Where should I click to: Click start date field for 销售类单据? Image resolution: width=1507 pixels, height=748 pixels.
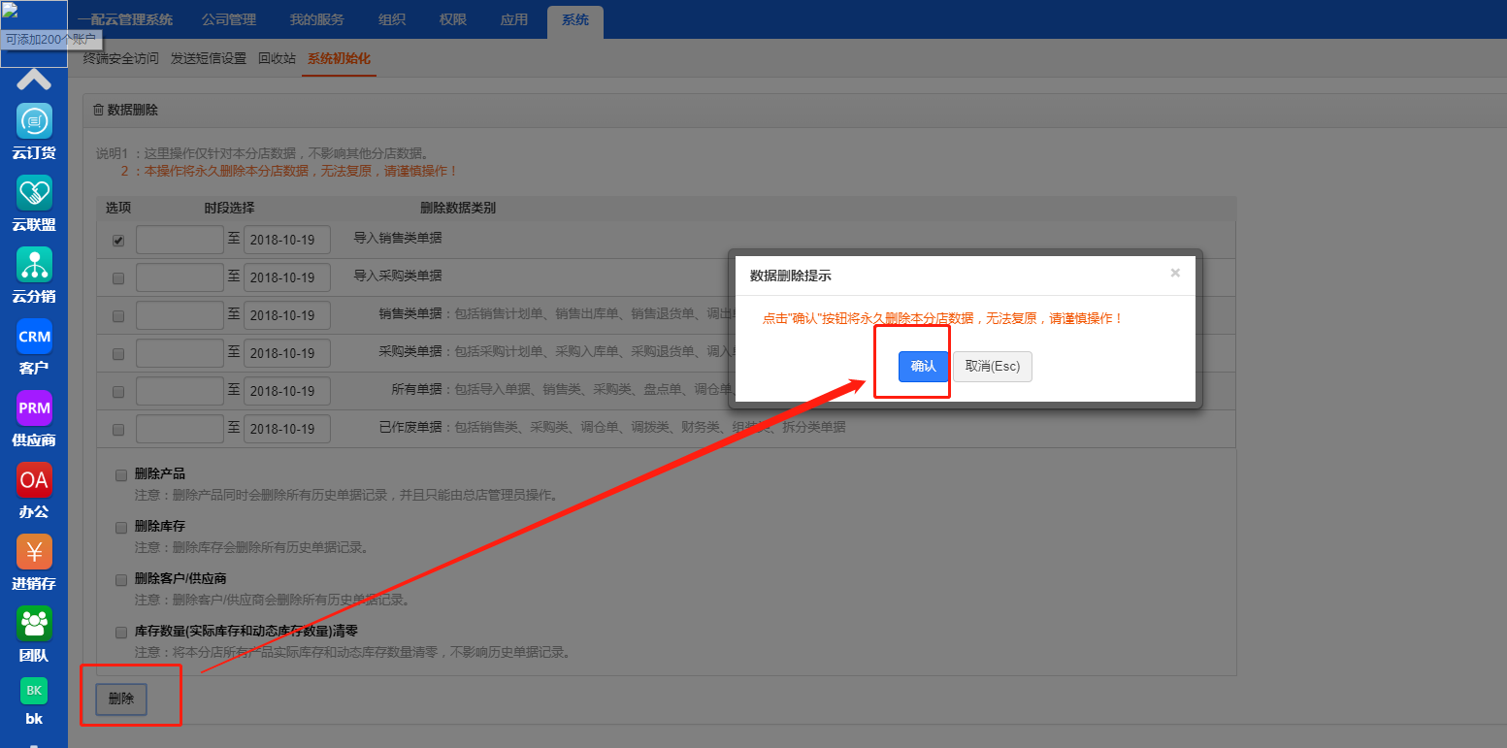pyautogui.click(x=180, y=315)
